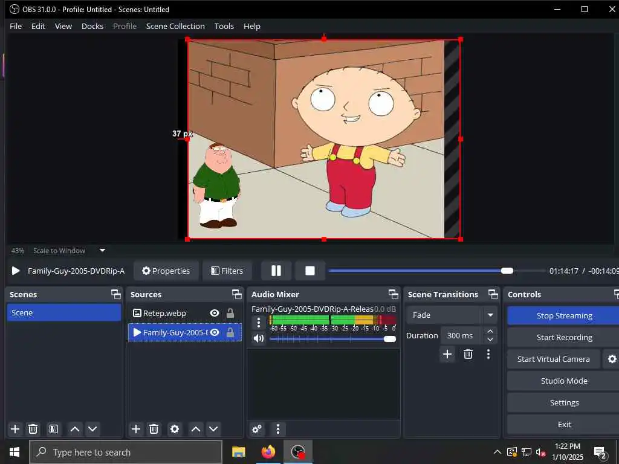Open the Scene Collection menu

point(175,26)
